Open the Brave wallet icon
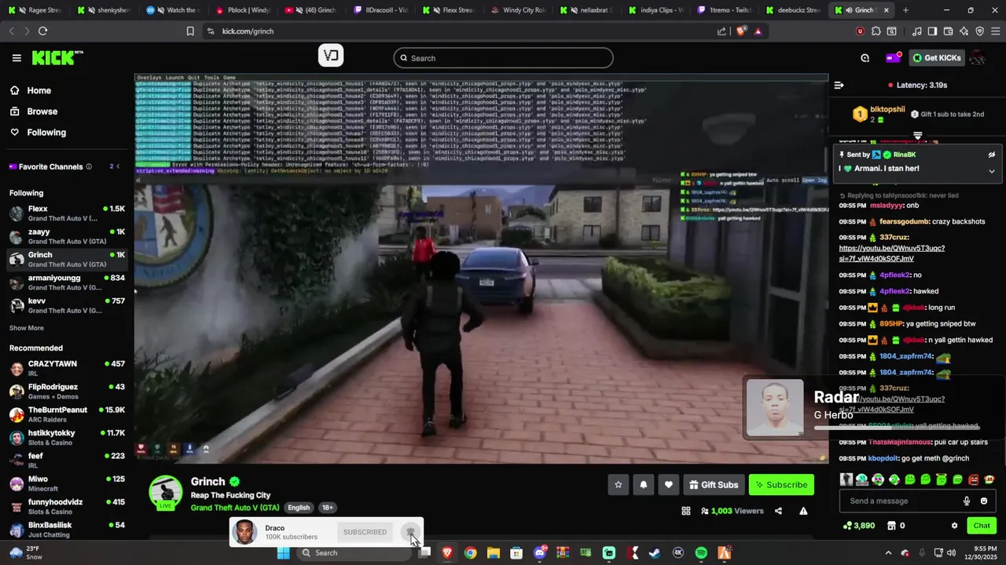Screen dimensions: 1006x565 click(x=948, y=31)
